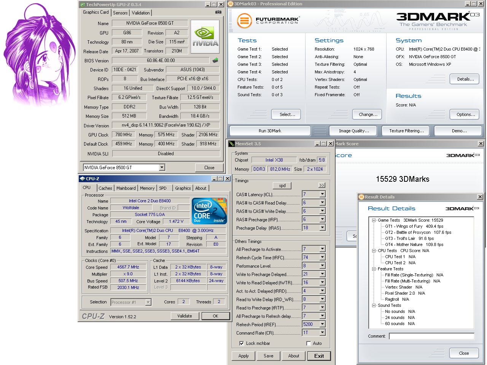Click the Details... system button
487x365 pixels.
465,79
